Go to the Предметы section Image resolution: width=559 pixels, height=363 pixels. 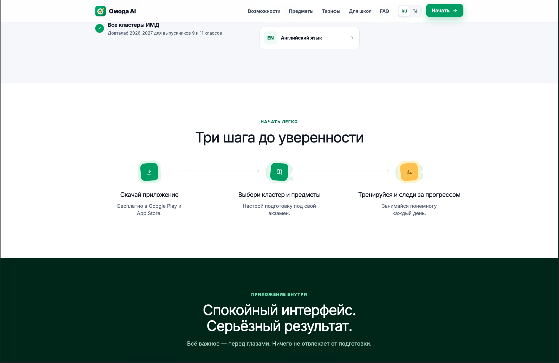pyautogui.click(x=301, y=11)
